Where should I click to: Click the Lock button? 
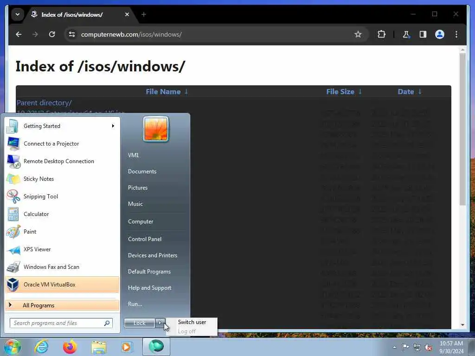pos(139,323)
